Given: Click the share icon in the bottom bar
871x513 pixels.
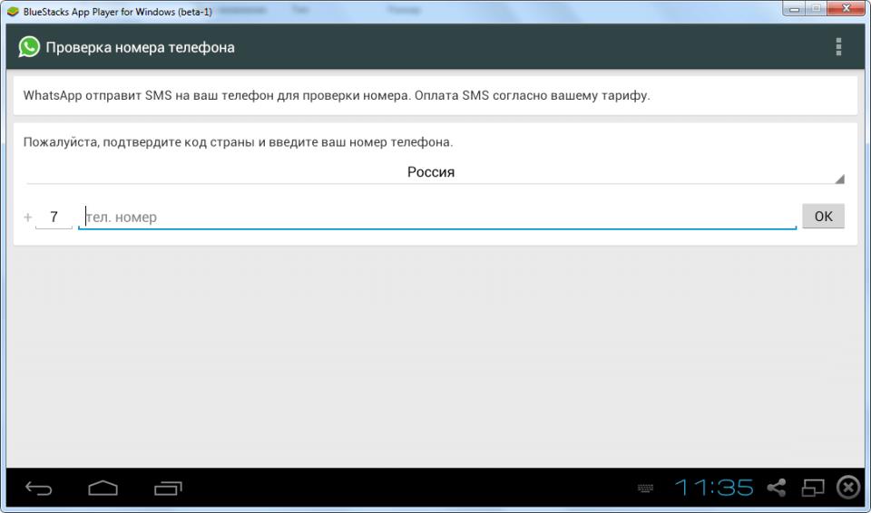Looking at the screenshot, I should tap(777, 489).
